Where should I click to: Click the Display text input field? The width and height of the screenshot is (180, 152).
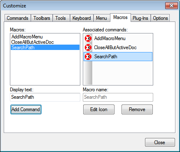click(45, 97)
